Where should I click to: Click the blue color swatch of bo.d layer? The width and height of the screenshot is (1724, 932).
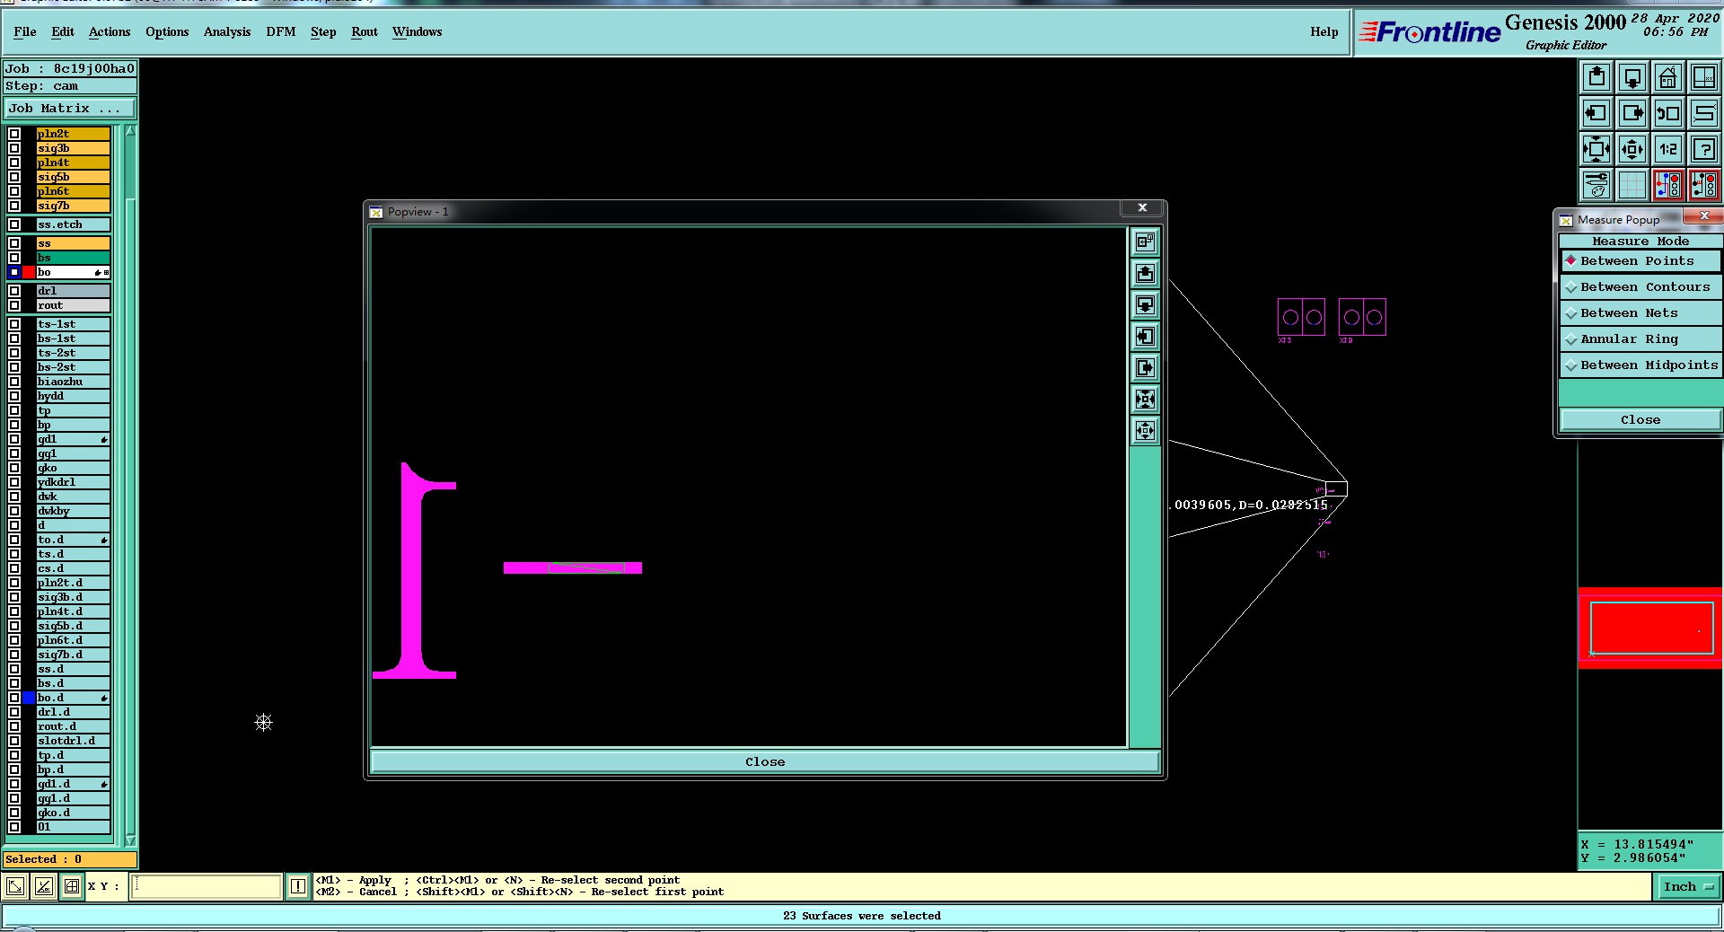[29, 698]
